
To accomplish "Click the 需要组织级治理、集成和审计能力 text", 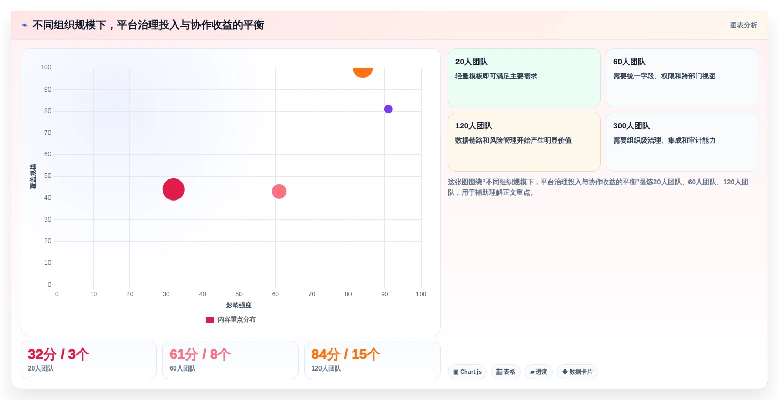I will click(x=664, y=141).
